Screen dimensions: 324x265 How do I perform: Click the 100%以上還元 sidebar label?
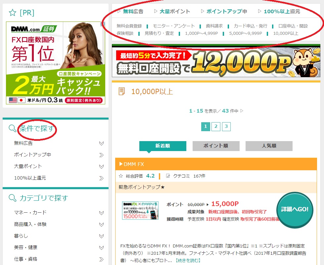click(30, 178)
